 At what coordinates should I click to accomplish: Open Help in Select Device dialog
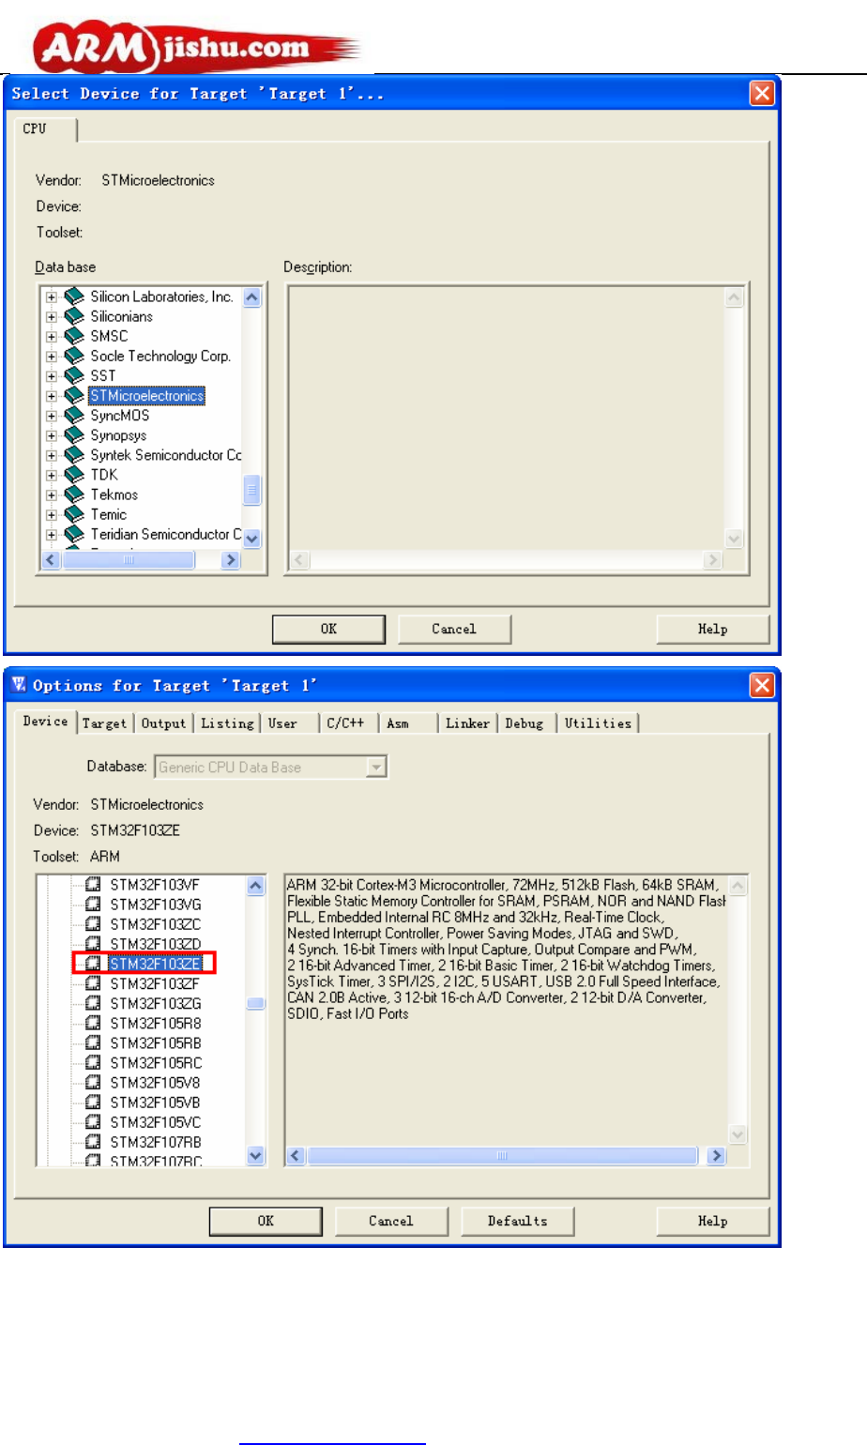click(x=712, y=629)
